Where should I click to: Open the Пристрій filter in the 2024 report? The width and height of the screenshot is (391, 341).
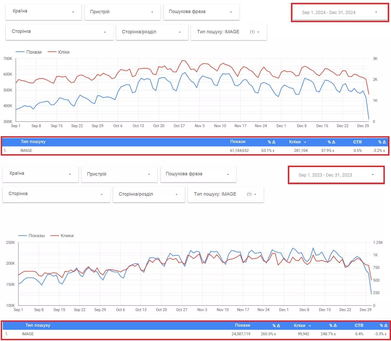122,12
